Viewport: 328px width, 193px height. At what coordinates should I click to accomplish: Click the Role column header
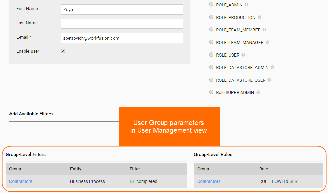[x=264, y=169]
